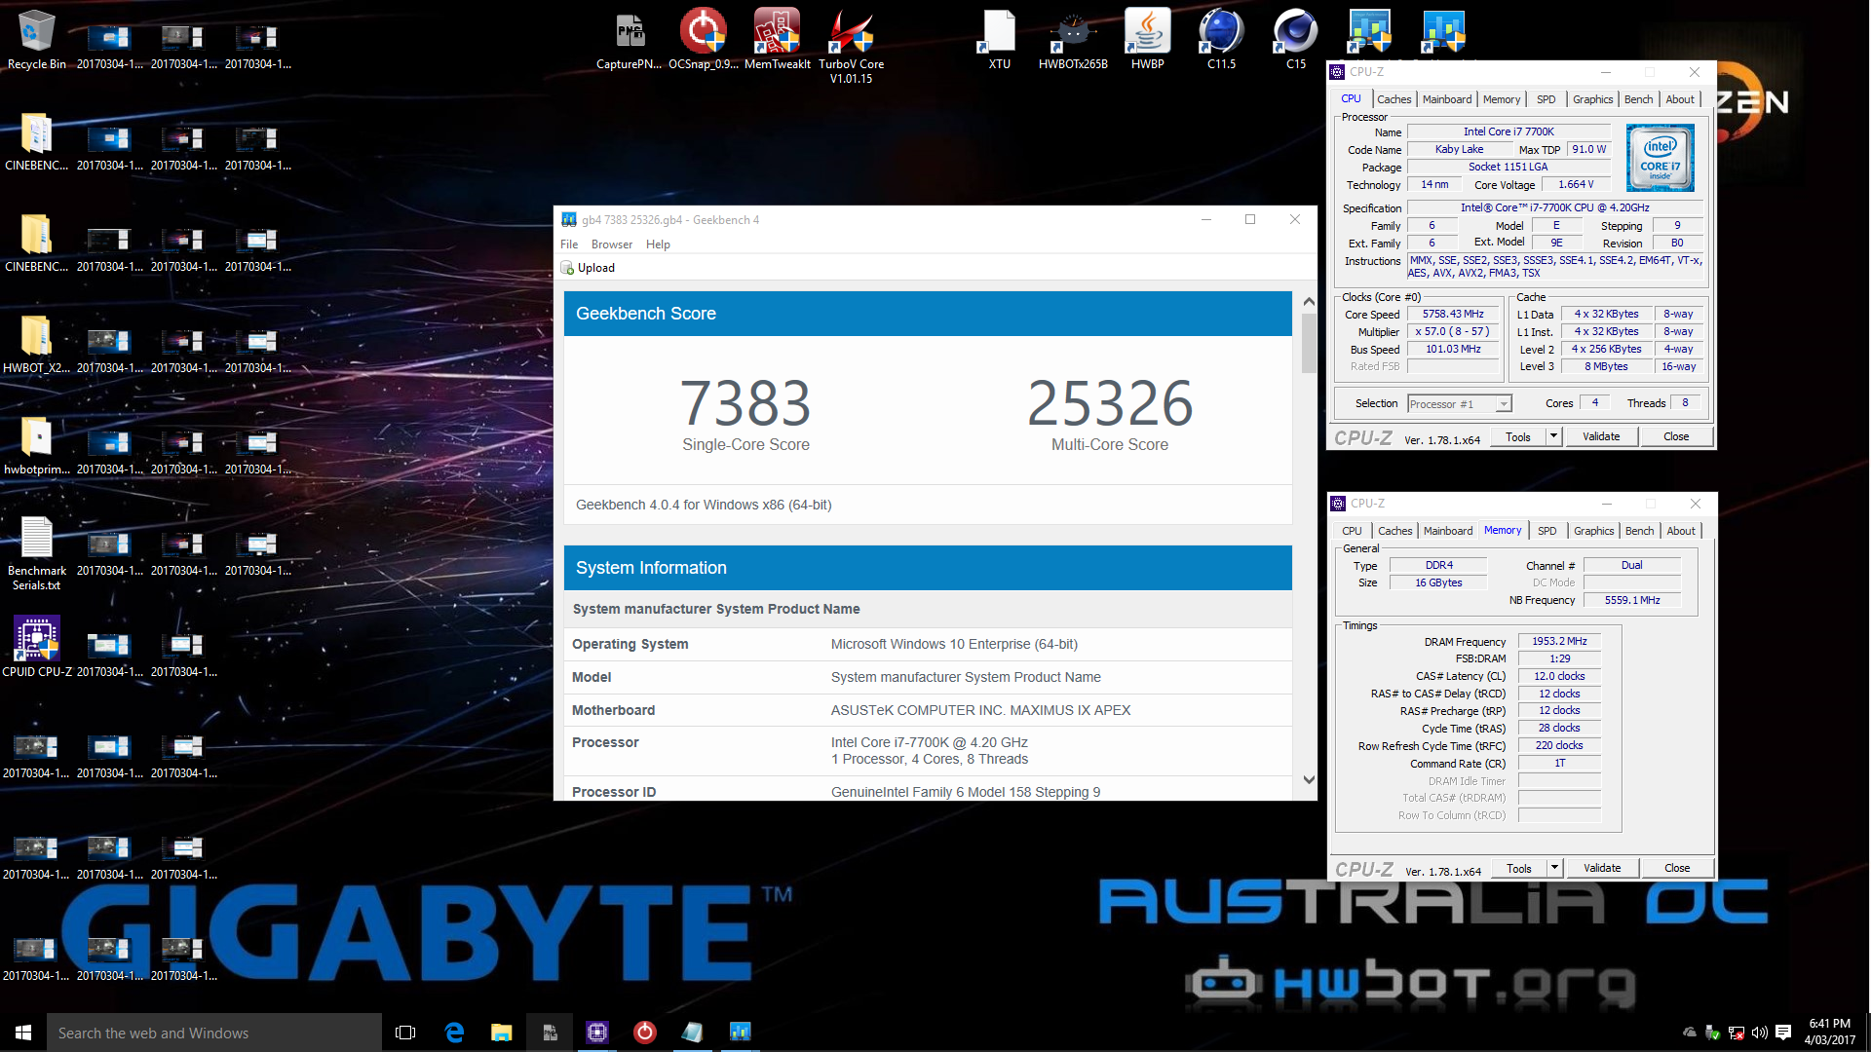Click the NB Frequency 5559.1 MHz field
Image resolution: width=1871 pixels, height=1052 pixels.
pos(1632,600)
